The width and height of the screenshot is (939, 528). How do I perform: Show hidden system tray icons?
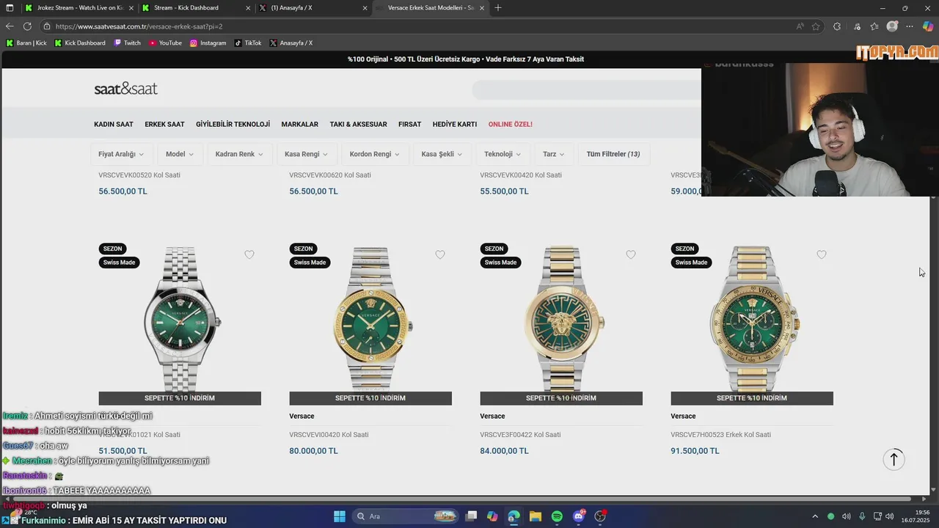pos(814,516)
